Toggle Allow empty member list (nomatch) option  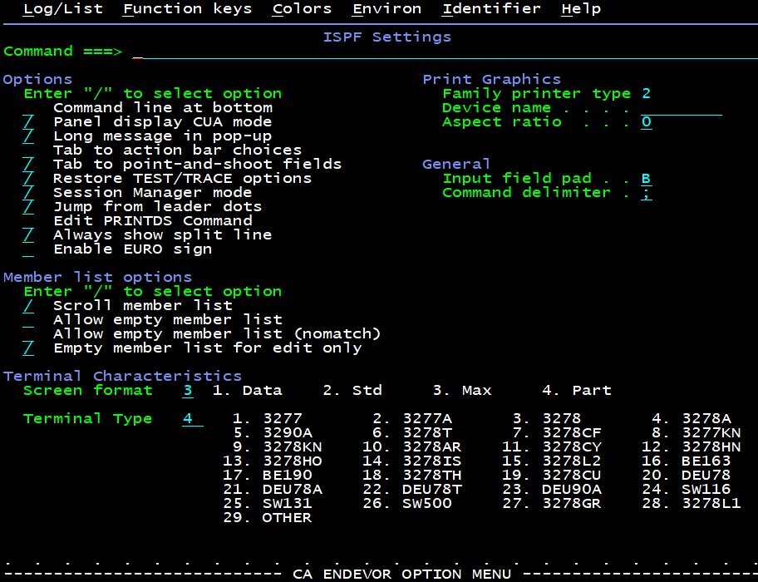pos(29,334)
